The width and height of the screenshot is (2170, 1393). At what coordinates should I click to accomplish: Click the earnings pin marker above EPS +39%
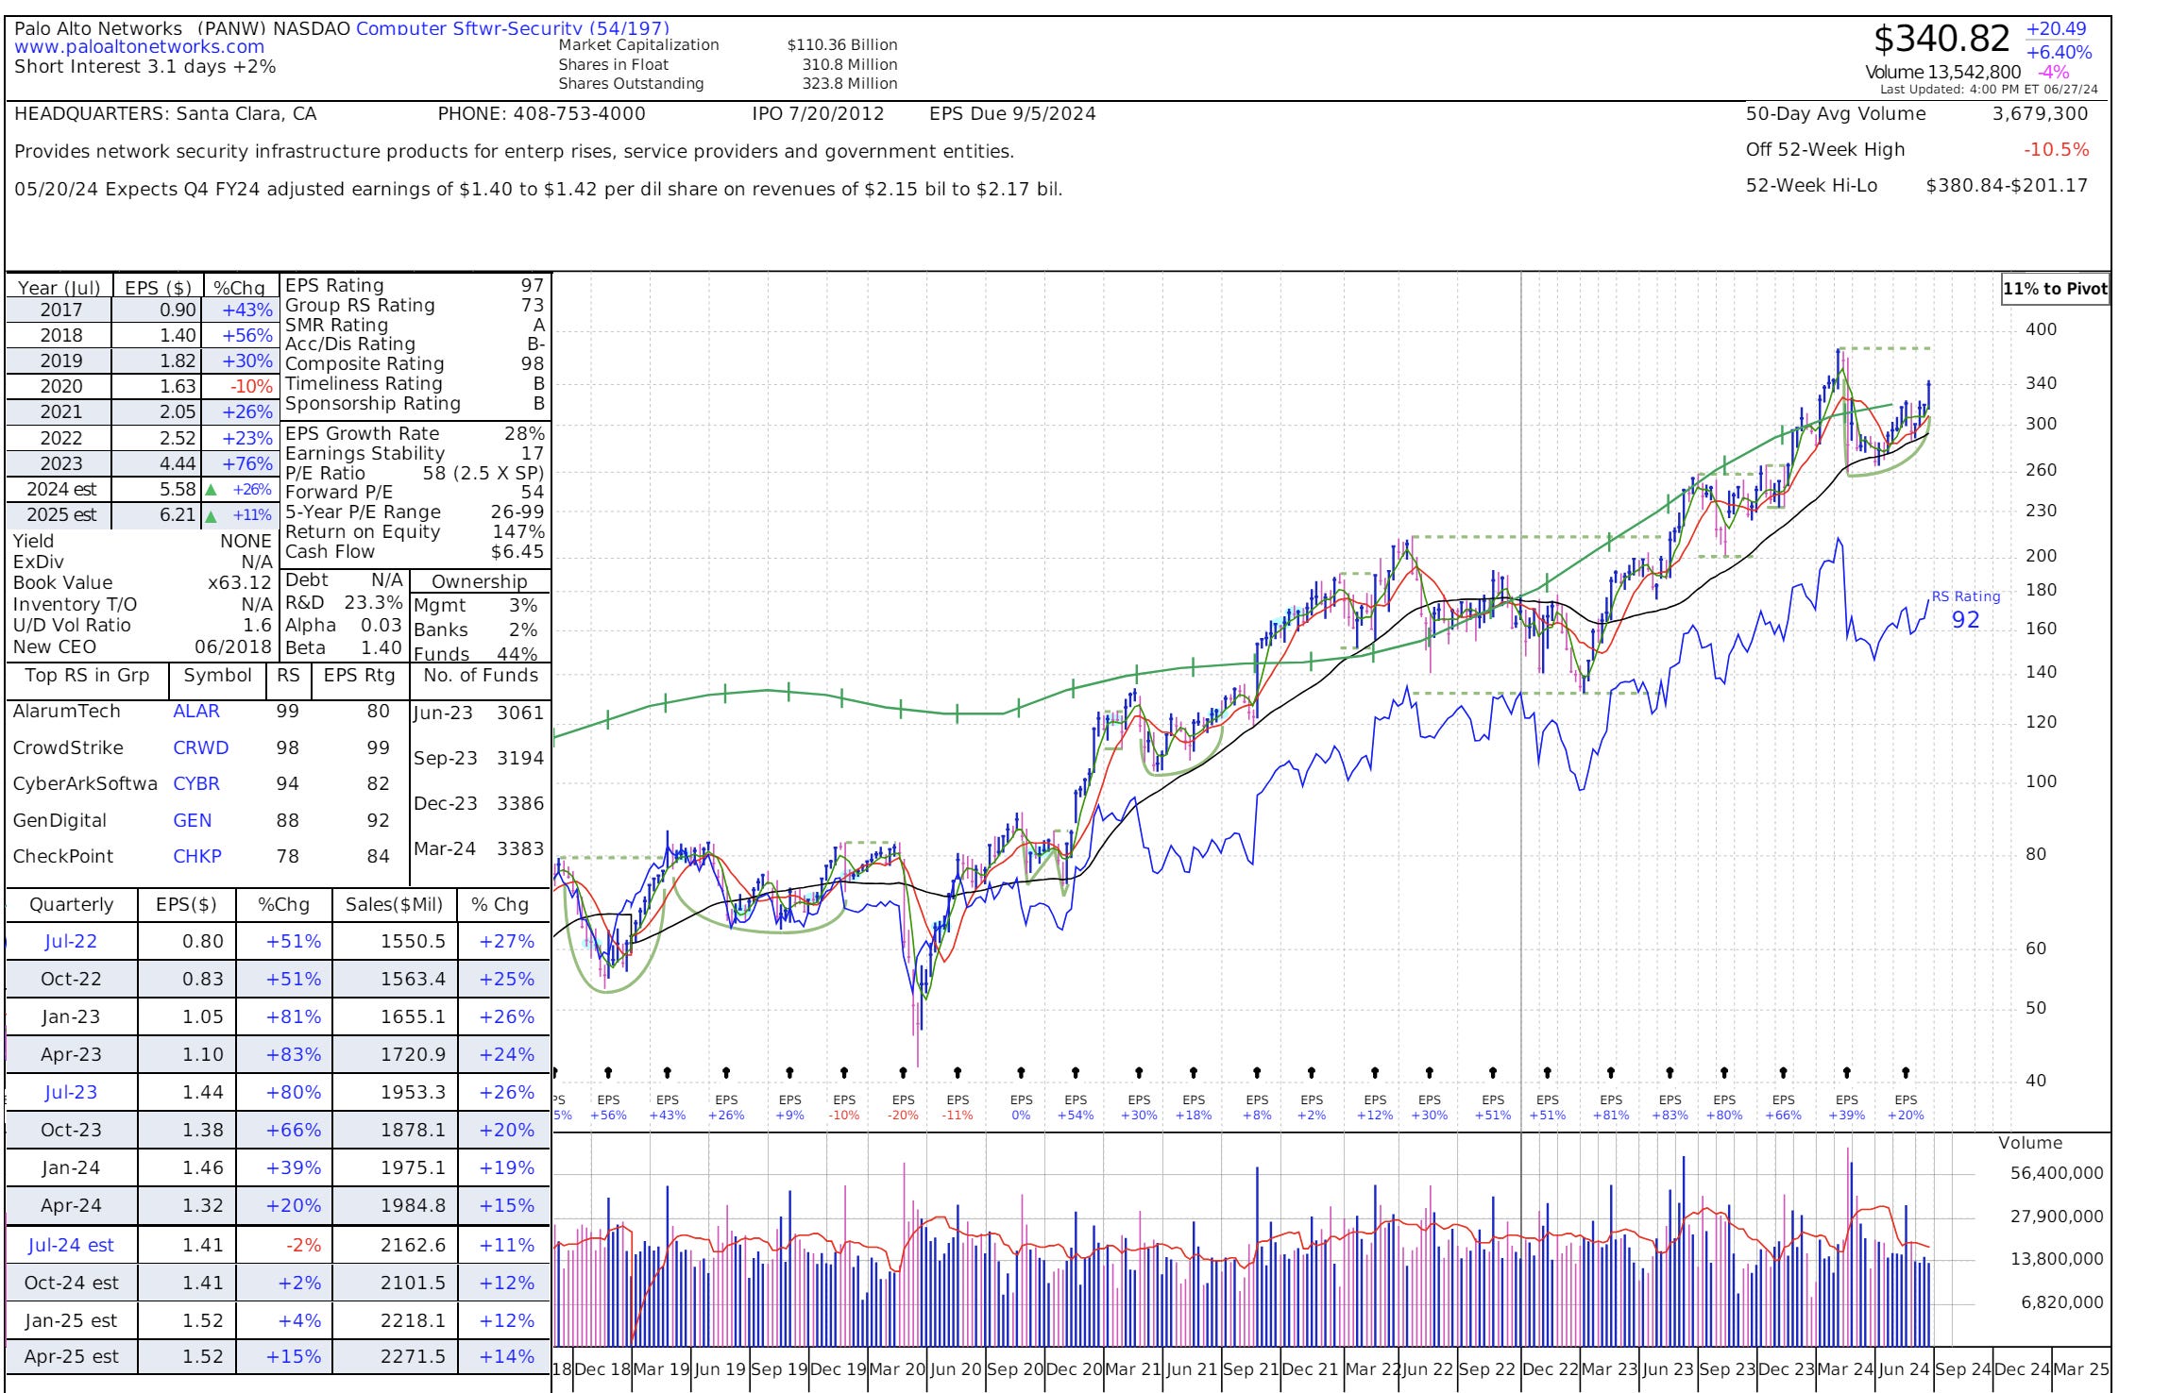point(1846,1072)
